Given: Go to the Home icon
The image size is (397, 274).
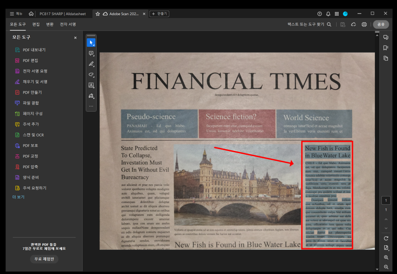Looking at the screenshot, I should point(31,14).
